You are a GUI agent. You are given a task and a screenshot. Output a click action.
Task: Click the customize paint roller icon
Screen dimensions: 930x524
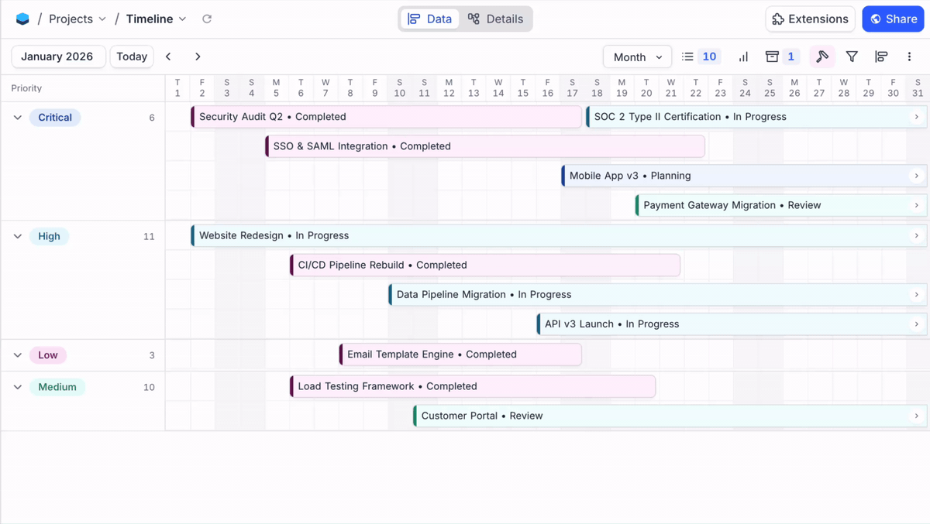point(821,57)
